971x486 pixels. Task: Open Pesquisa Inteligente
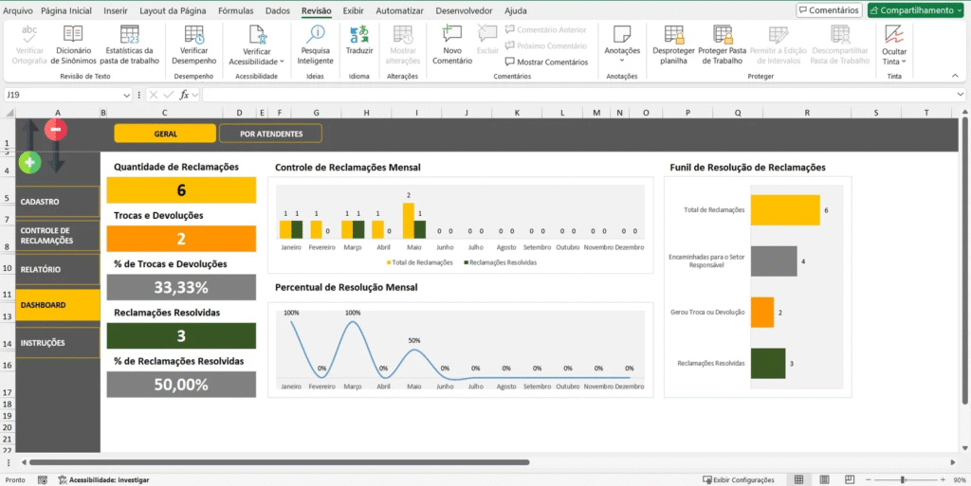click(315, 44)
